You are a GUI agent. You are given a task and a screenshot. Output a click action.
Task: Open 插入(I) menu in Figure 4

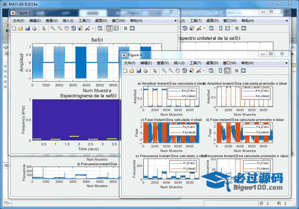(x=179, y=63)
